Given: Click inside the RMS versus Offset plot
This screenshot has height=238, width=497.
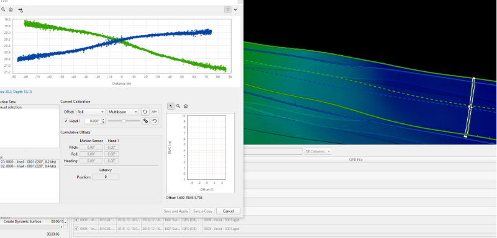Looking at the screenshot, I should pyautogui.click(x=206, y=148).
